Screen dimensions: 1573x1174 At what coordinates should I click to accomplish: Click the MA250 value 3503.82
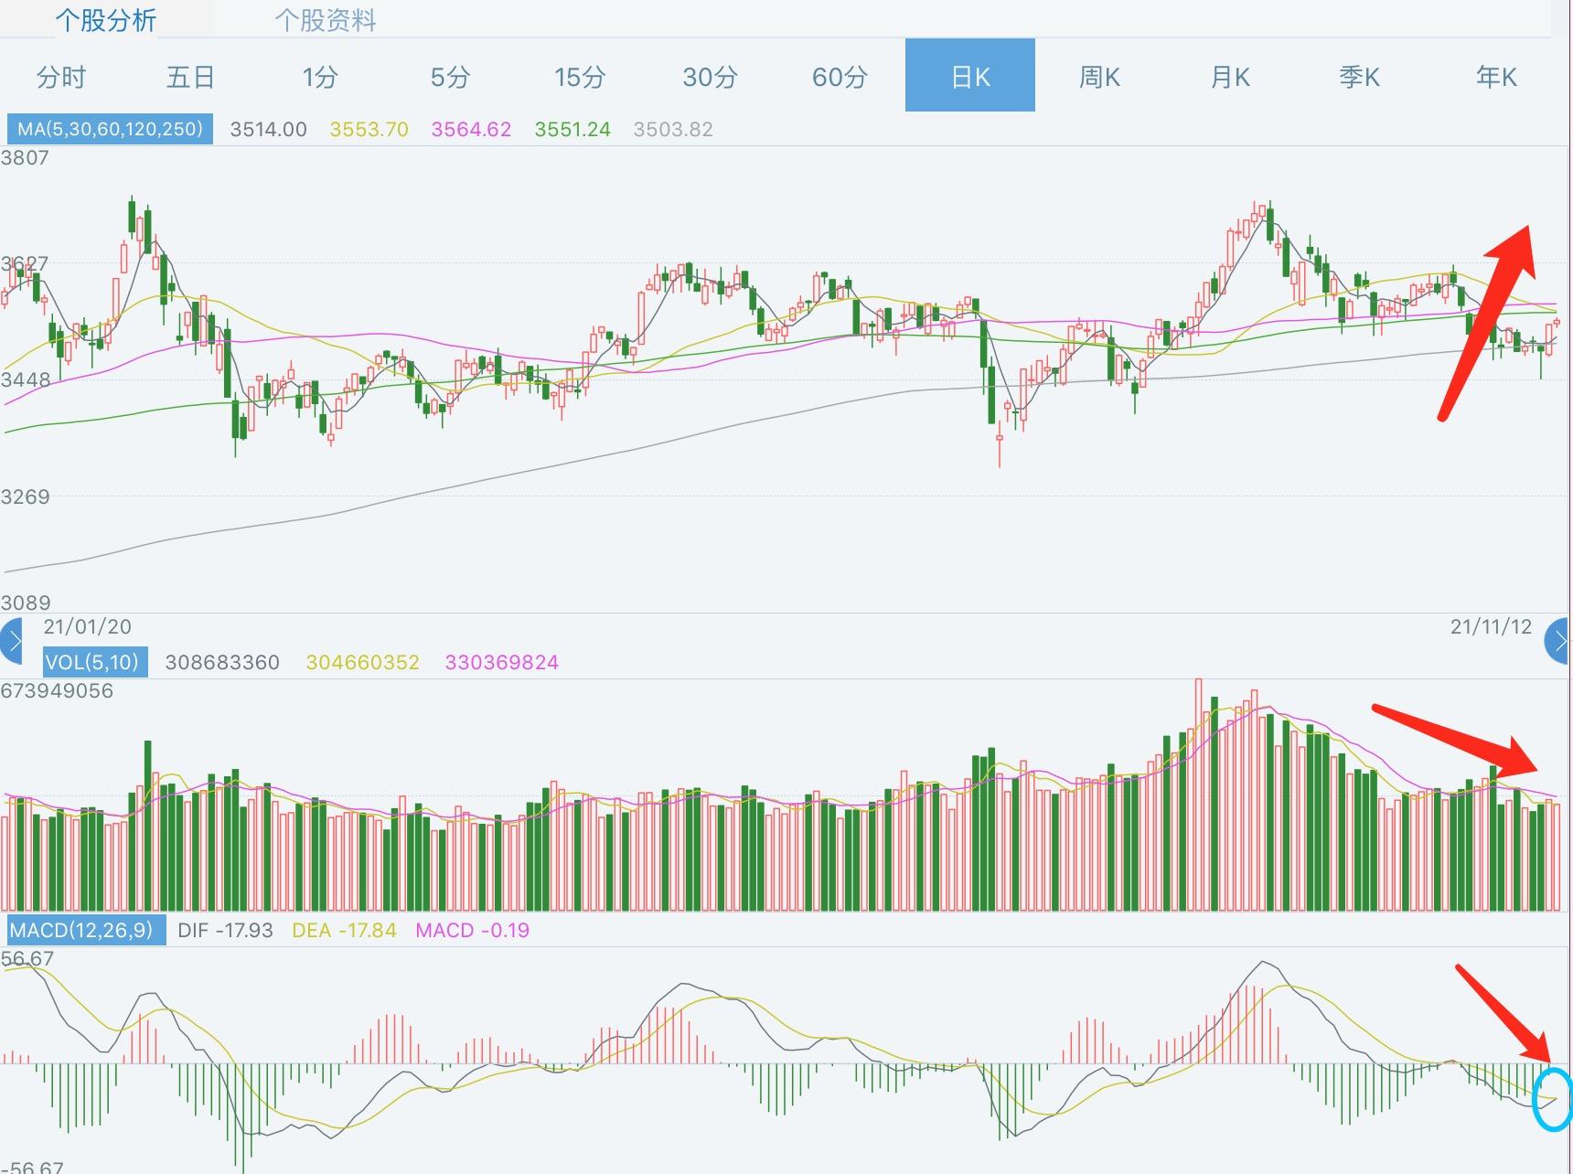point(673,130)
